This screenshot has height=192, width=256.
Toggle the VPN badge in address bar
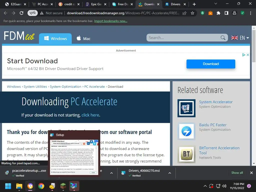coord(32,13)
